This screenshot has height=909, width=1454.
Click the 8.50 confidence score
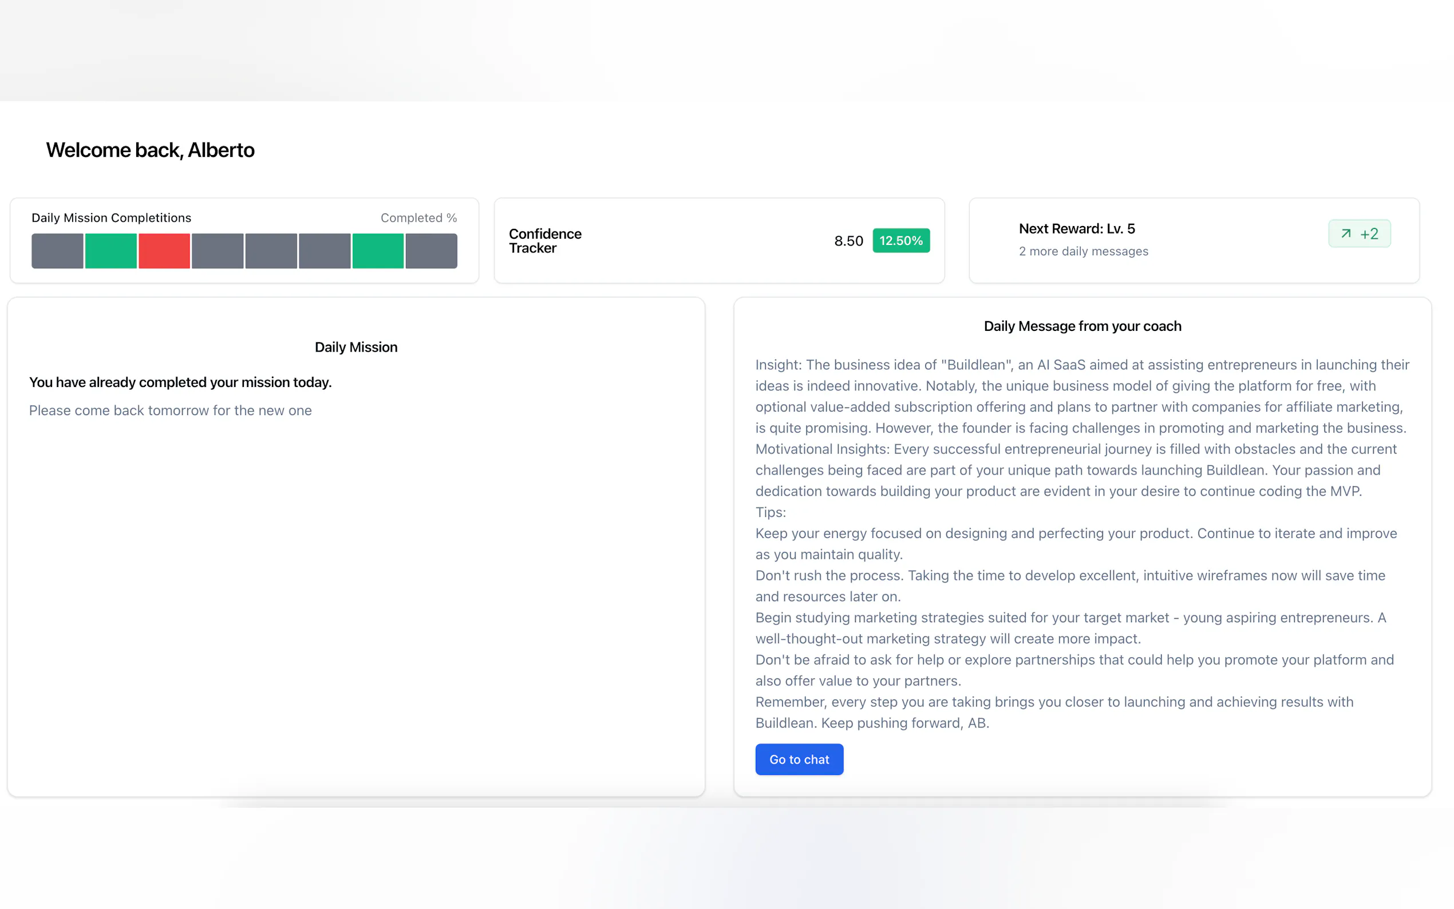point(848,240)
